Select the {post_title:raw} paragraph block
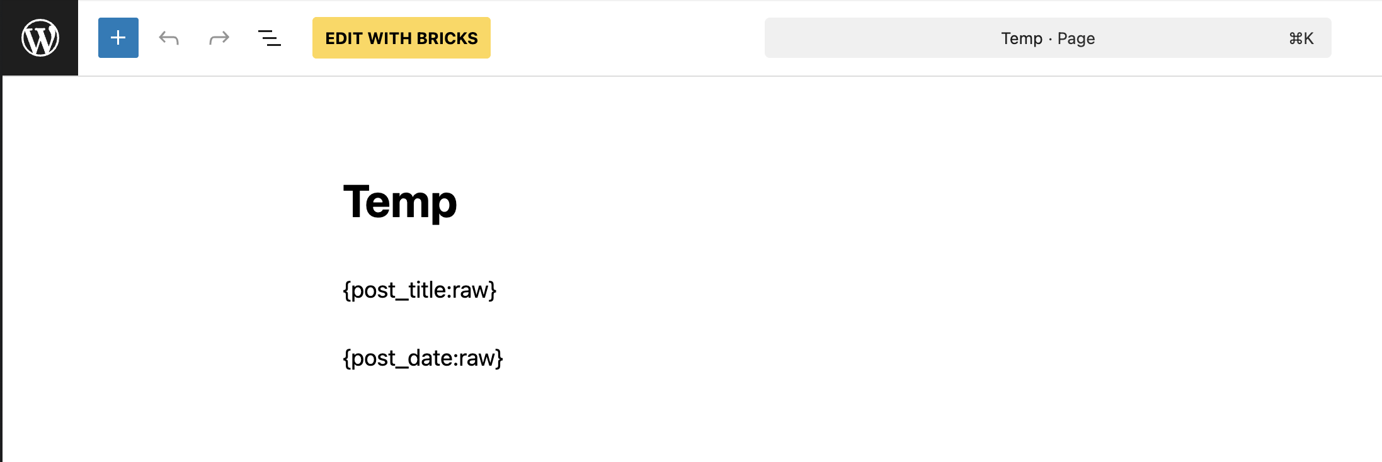Viewport: 1382px width, 462px height. coord(420,290)
